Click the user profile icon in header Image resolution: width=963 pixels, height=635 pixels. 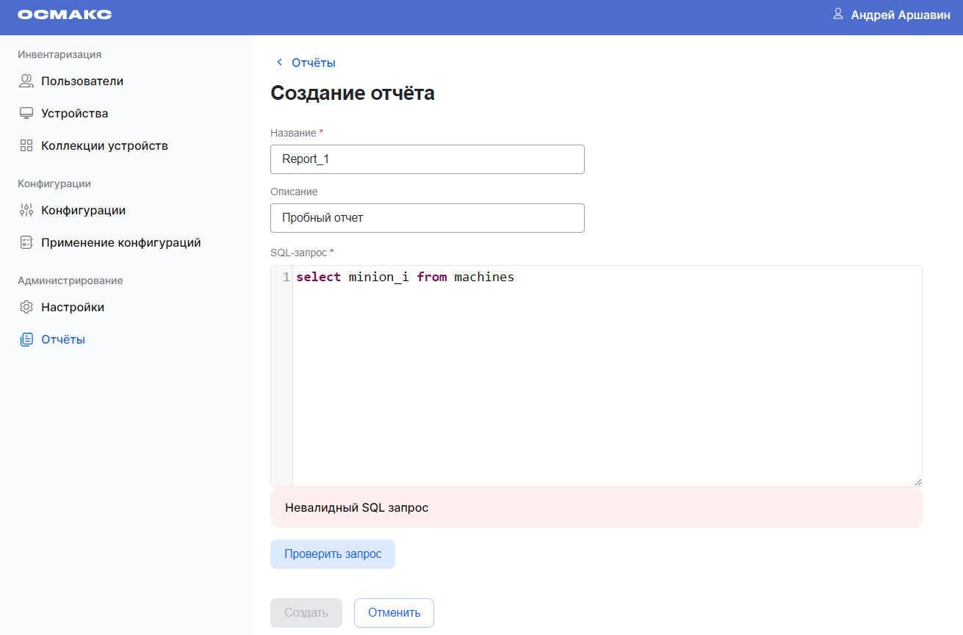coord(837,14)
